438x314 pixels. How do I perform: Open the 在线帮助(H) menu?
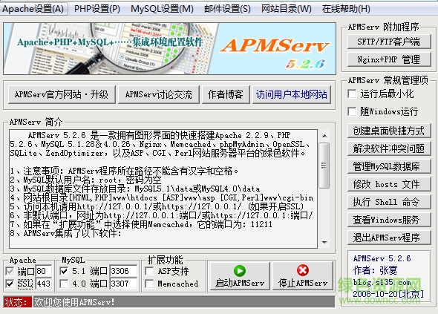click(x=346, y=9)
